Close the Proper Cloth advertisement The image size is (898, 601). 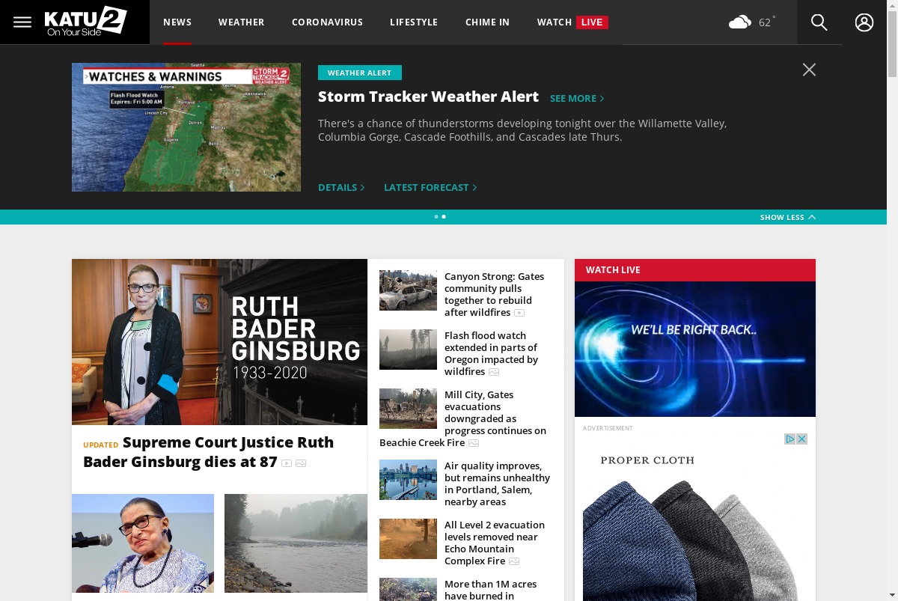click(x=801, y=439)
